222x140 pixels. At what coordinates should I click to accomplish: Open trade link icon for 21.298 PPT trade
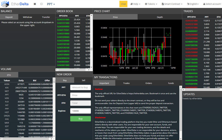[x=221, y=42]
